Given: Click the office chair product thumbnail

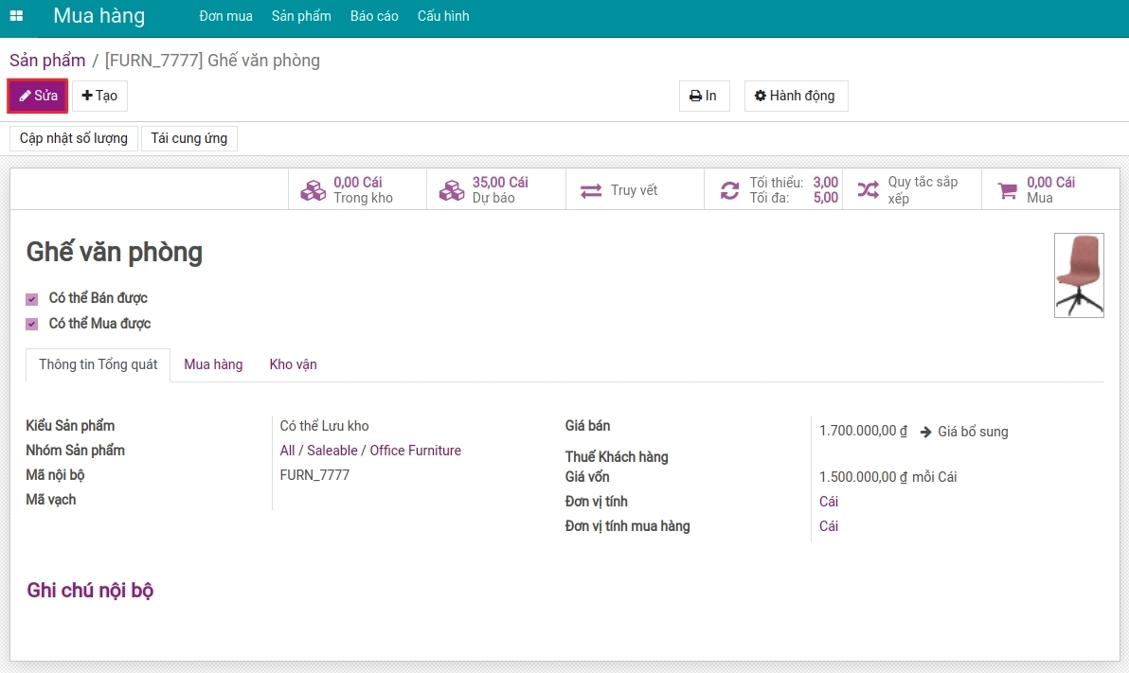Looking at the screenshot, I should pos(1079,275).
